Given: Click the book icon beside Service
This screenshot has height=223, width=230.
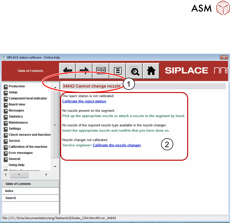Looking at the screenshot, I should pyautogui.click(x=5, y=141).
